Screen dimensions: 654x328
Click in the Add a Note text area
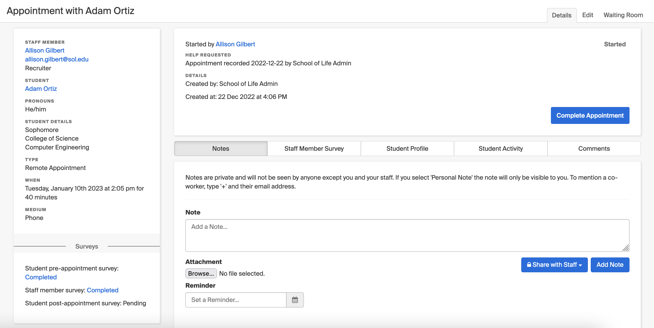(x=407, y=235)
